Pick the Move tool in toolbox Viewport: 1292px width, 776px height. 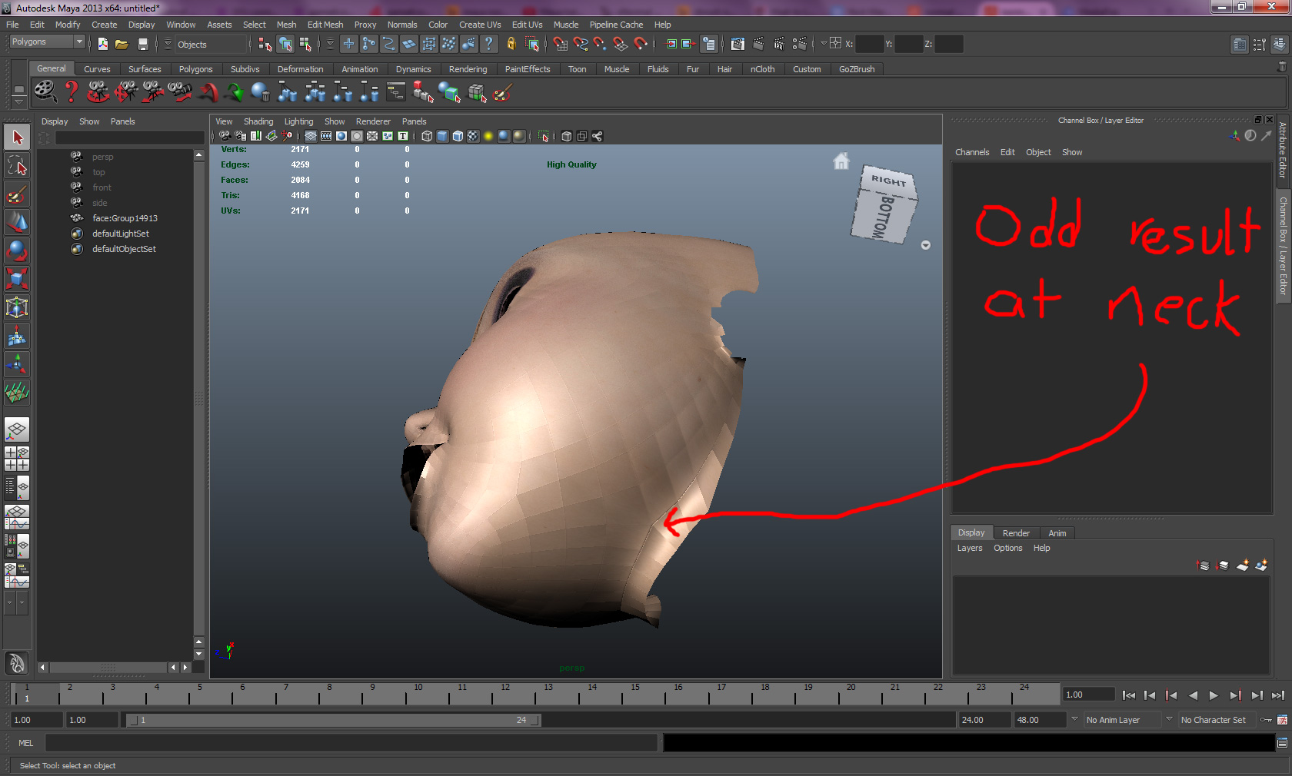click(x=17, y=222)
